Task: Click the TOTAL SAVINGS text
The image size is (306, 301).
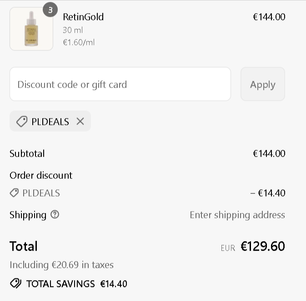Action: click(60, 284)
